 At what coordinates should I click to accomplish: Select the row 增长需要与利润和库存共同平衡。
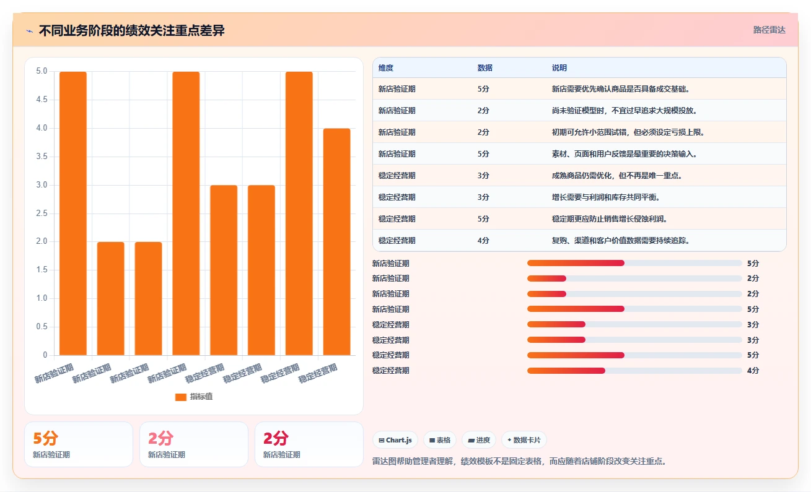[579, 197]
